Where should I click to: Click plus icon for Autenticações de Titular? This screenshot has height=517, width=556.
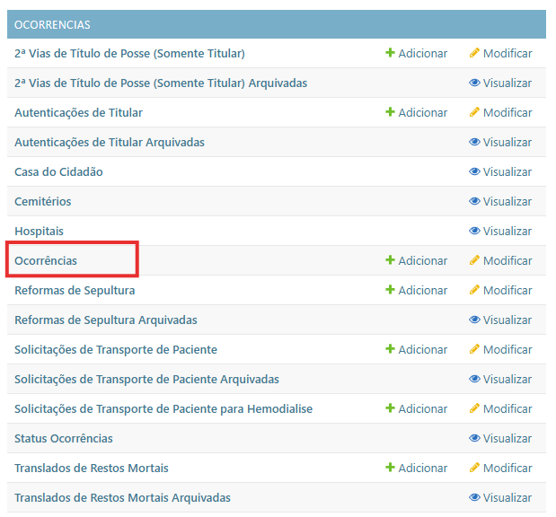pyautogui.click(x=390, y=112)
